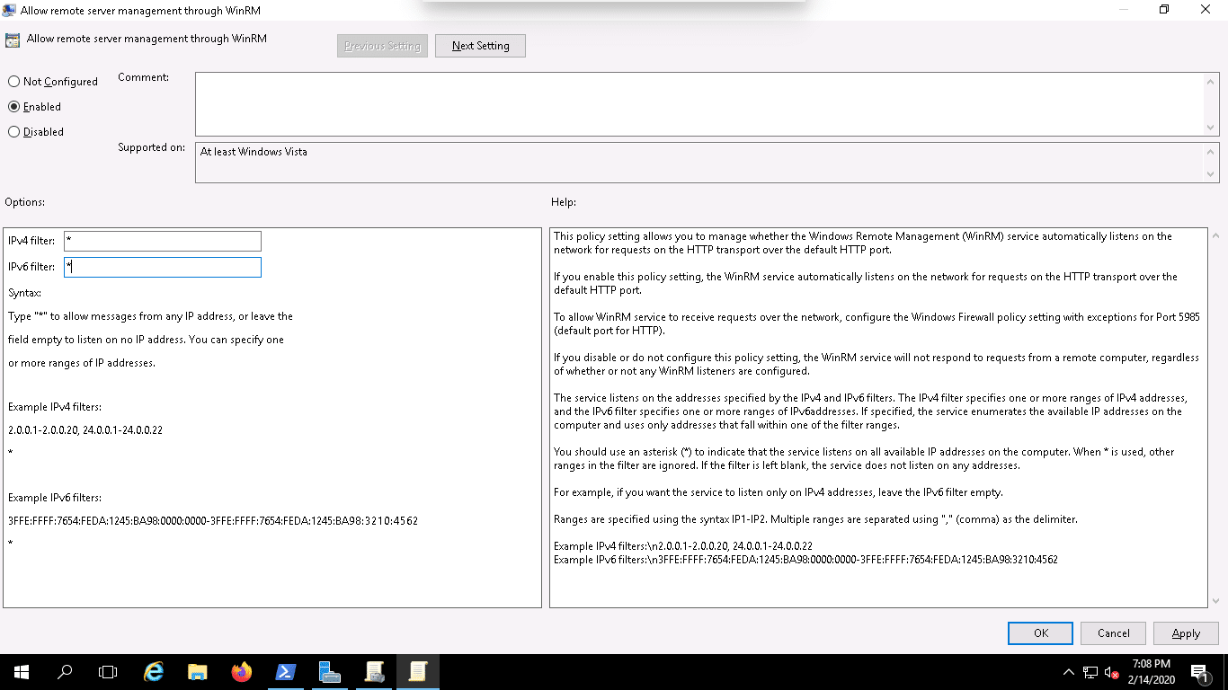This screenshot has width=1228, height=690.
Task: Select the Enabled radio button
Action: 13,107
